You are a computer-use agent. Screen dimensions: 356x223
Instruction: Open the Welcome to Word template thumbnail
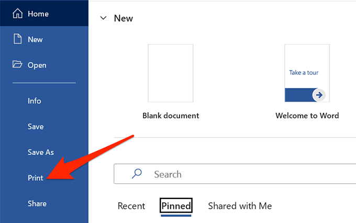(307, 73)
